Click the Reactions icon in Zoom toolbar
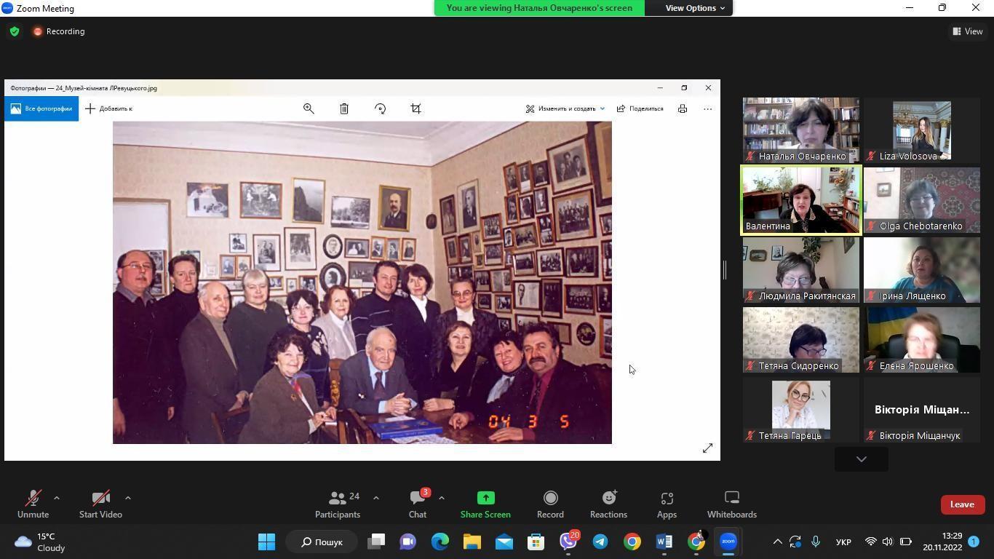The image size is (994, 559). 608,504
